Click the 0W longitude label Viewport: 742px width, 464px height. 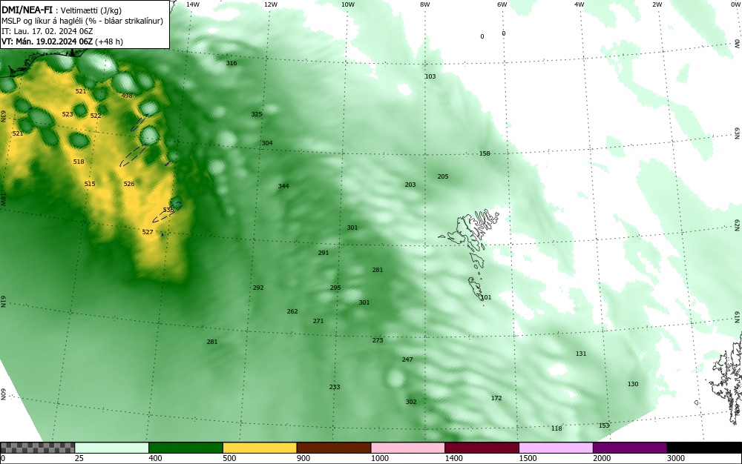[x=735, y=4]
